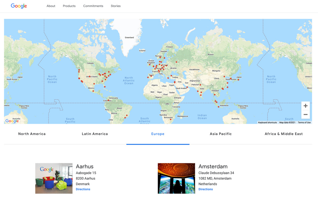Zoom out the map with minus button
Image resolution: width=318 pixels, height=197 pixels.
coord(305,115)
